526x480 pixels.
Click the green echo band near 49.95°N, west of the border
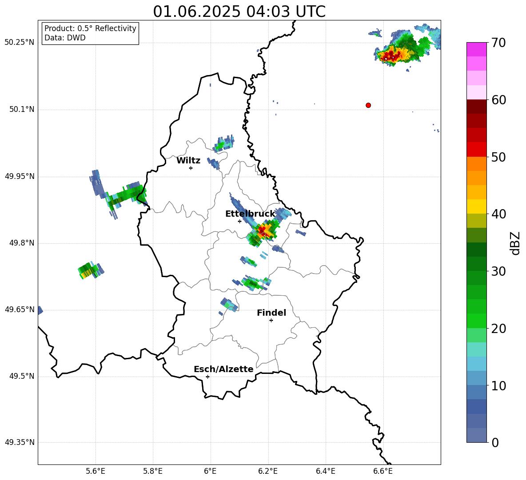[126, 195]
